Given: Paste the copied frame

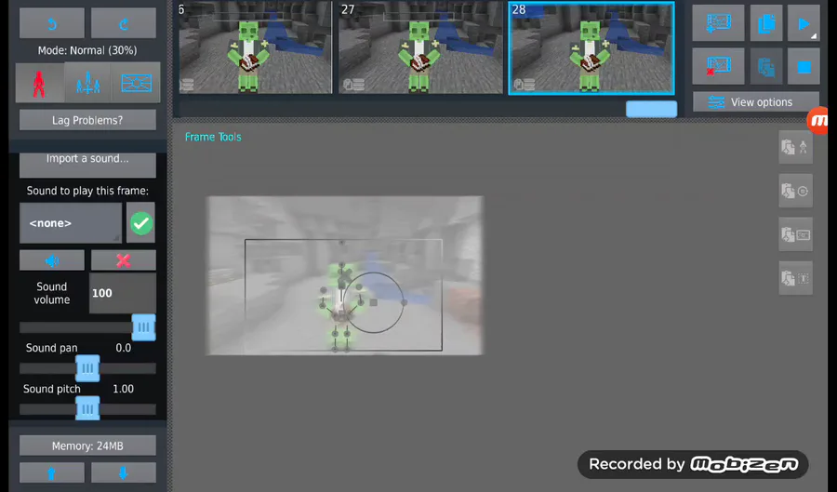Looking at the screenshot, I should point(766,66).
